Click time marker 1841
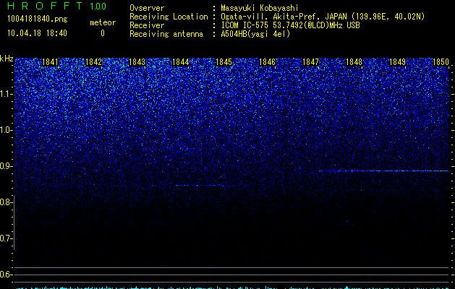455x289 pixels. coord(50,62)
